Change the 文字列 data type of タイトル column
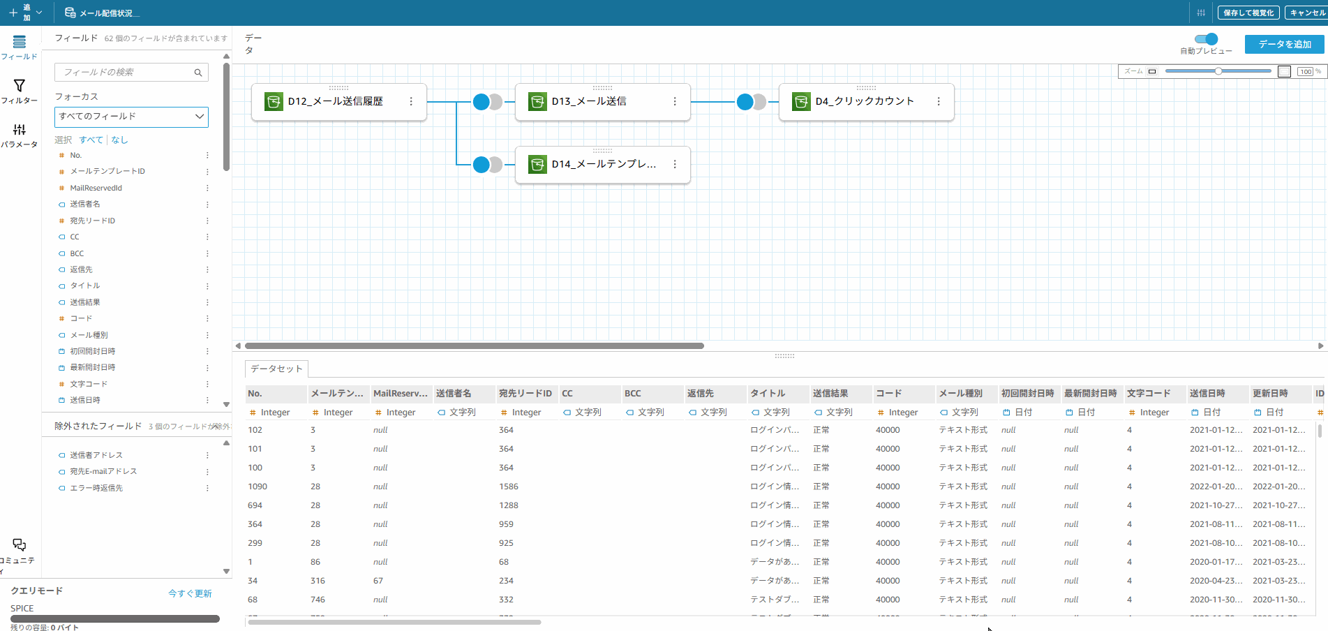Screen dimensions: 1328x631 click(x=770, y=413)
